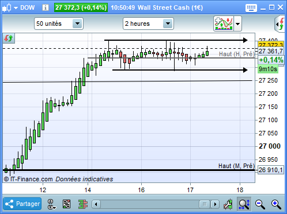
Task: Open the 2 heures timeframe dropdown
Action: (x=148, y=24)
